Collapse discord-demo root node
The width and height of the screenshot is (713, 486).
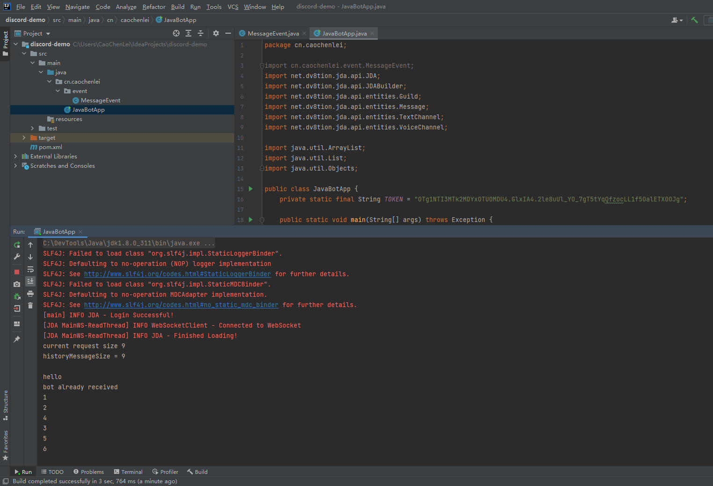coord(15,44)
